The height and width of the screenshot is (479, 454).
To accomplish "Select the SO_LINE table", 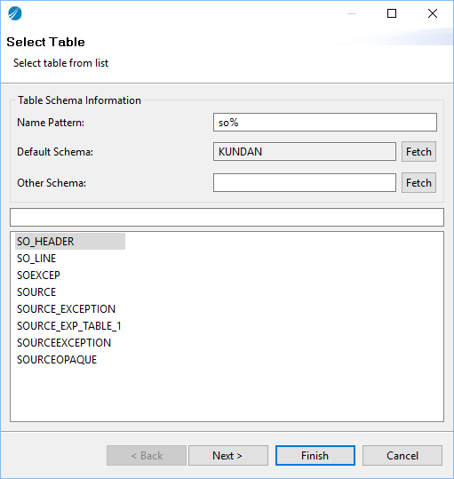I will click(36, 259).
